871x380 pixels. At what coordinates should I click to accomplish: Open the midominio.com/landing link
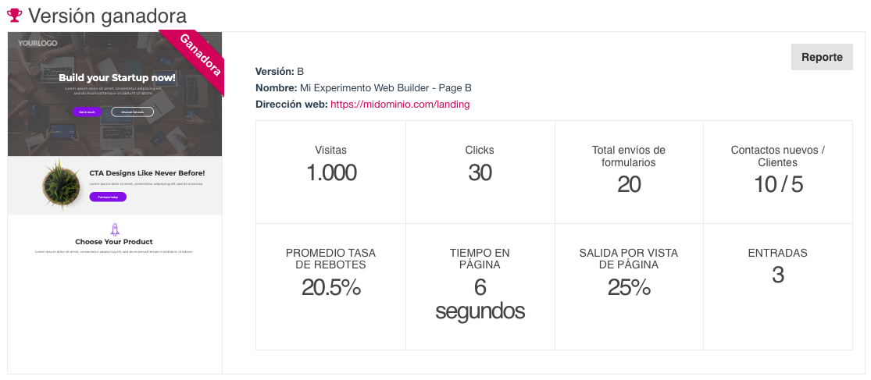(400, 105)
